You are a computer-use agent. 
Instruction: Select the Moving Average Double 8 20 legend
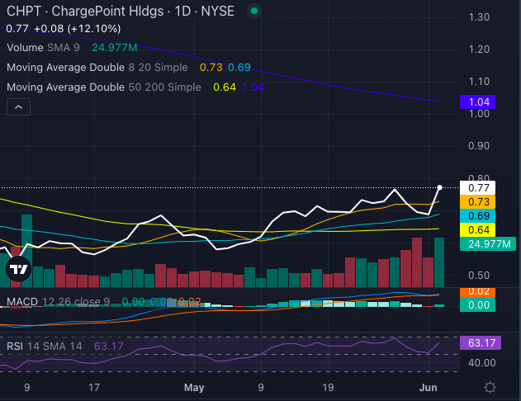[x=97, y=68]
